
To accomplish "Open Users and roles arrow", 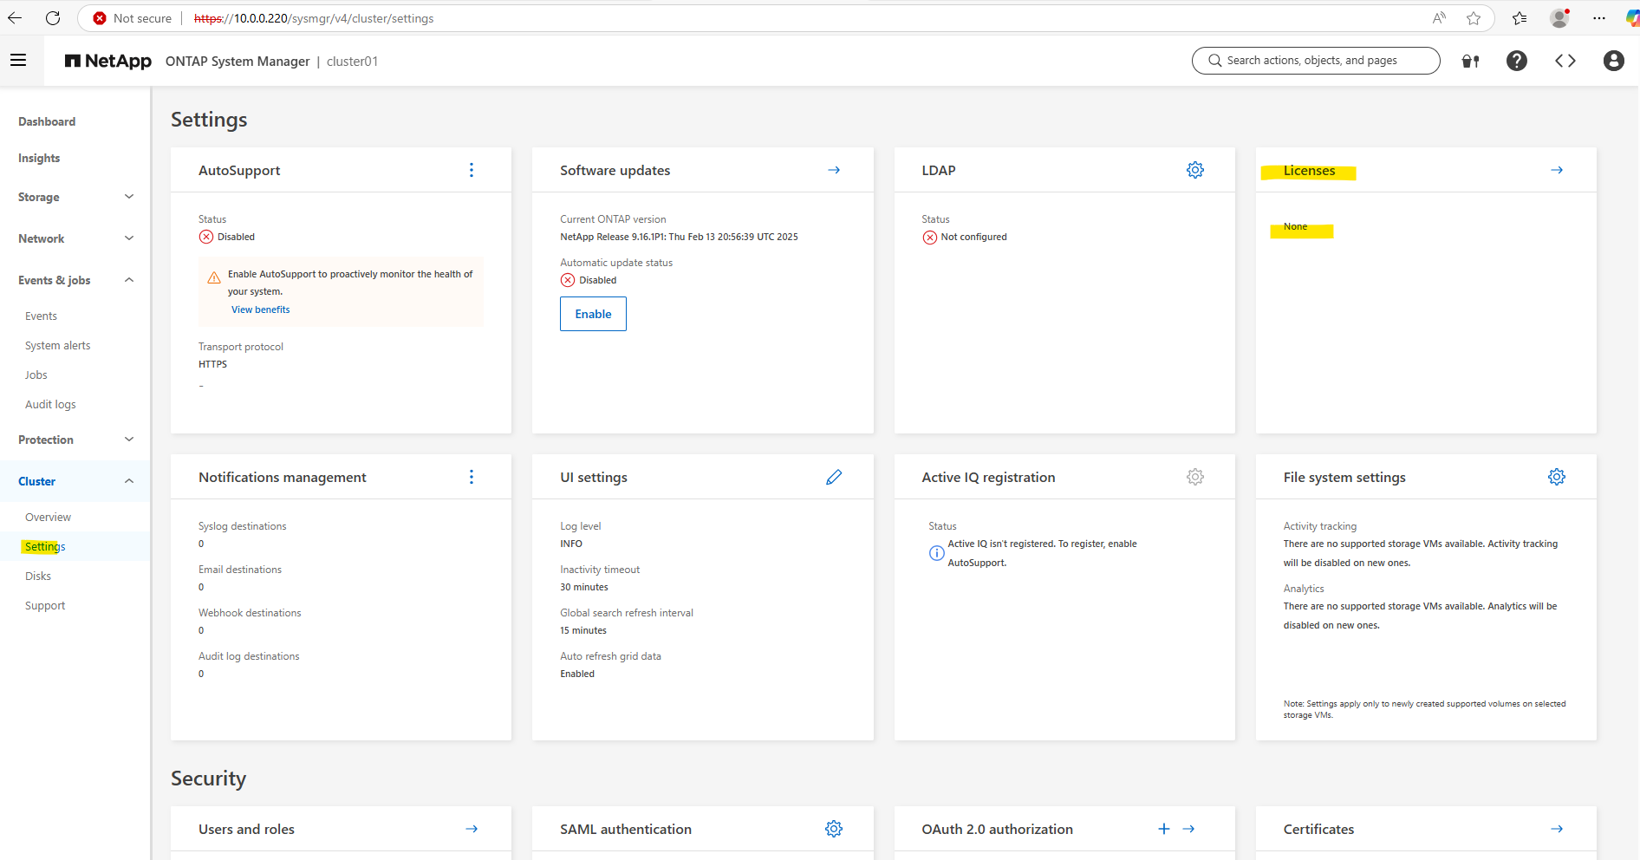I will (472, 829).
